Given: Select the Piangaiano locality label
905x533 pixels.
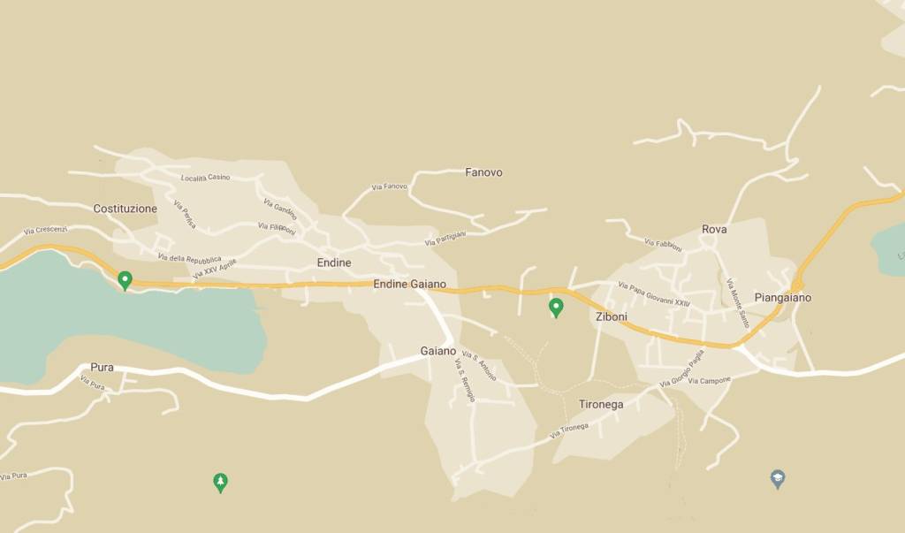Looking at the screenshot, I should click(x=783, y=297).
